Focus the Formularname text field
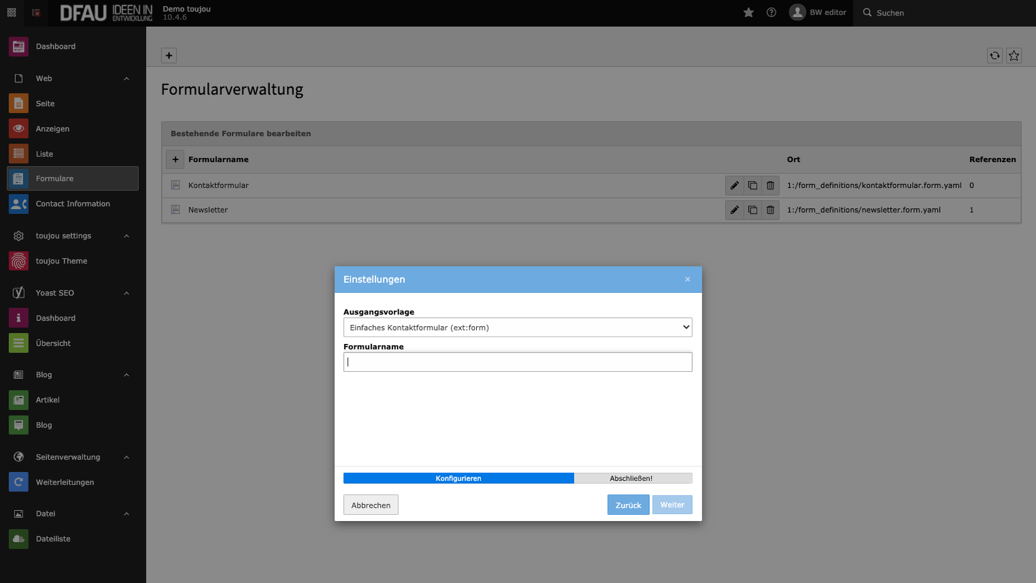 coord(517,362)
